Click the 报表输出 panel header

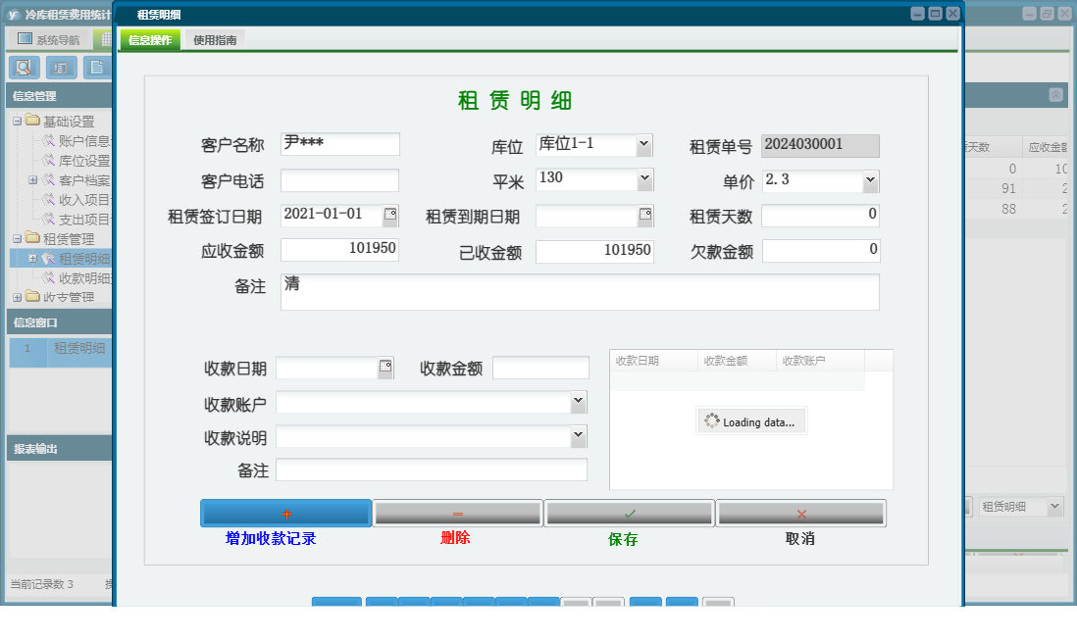coord(59,448)
